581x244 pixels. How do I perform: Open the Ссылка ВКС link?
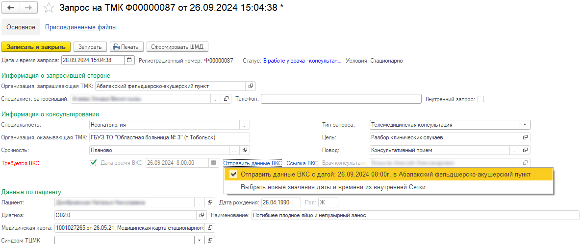point(302,163)
